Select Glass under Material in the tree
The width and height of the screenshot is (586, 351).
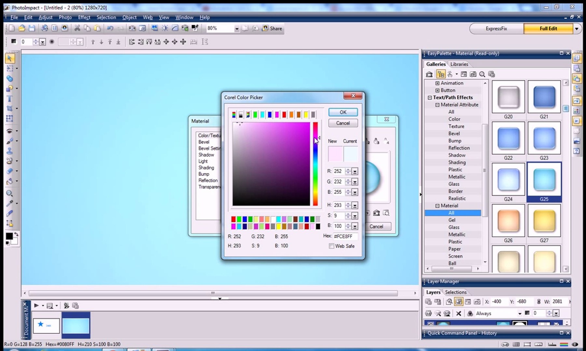click(x=454, y=227)
